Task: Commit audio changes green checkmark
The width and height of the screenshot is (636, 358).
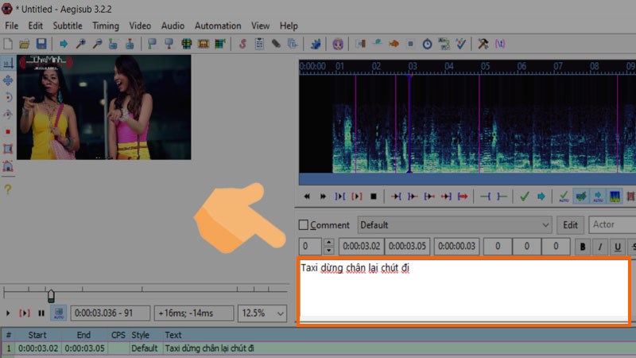Action: click(525, 197)
